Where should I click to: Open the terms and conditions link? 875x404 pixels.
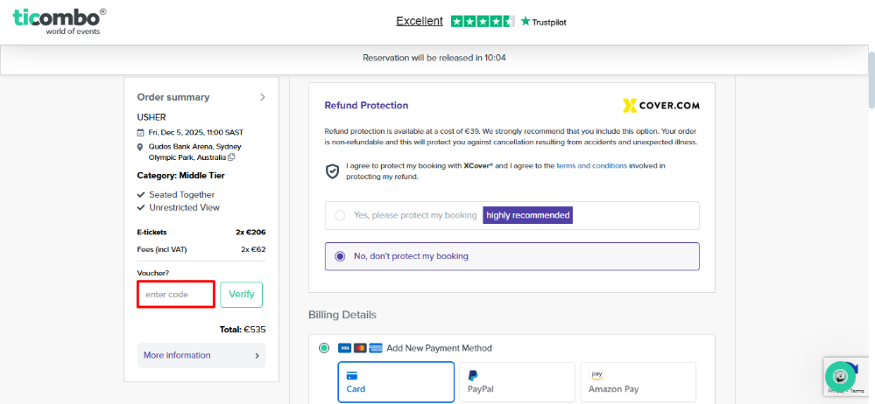tap(591, 165)
